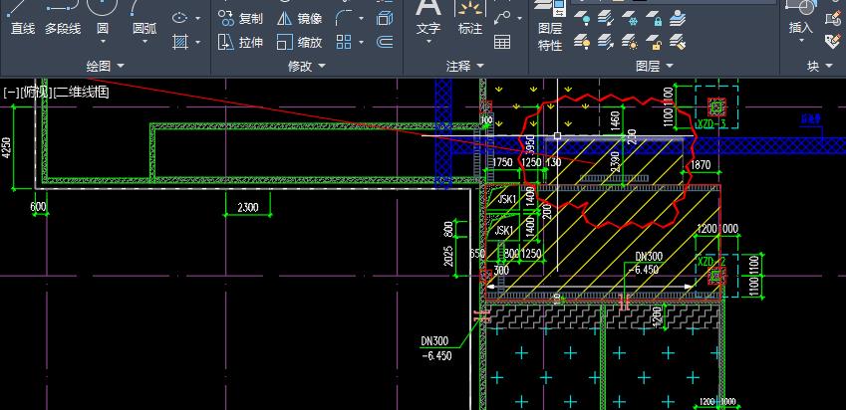Click the box-shaped icon right of fillet
This screenshot has width=846, height=410.
click(x=385, y=18)
